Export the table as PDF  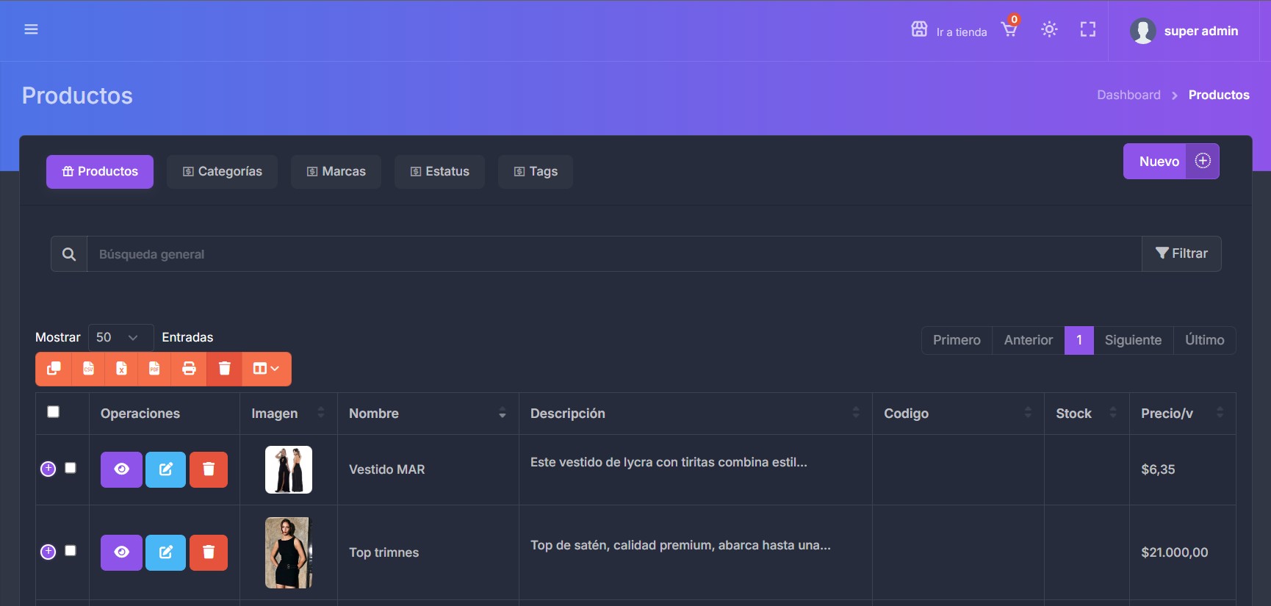[154, 369]
